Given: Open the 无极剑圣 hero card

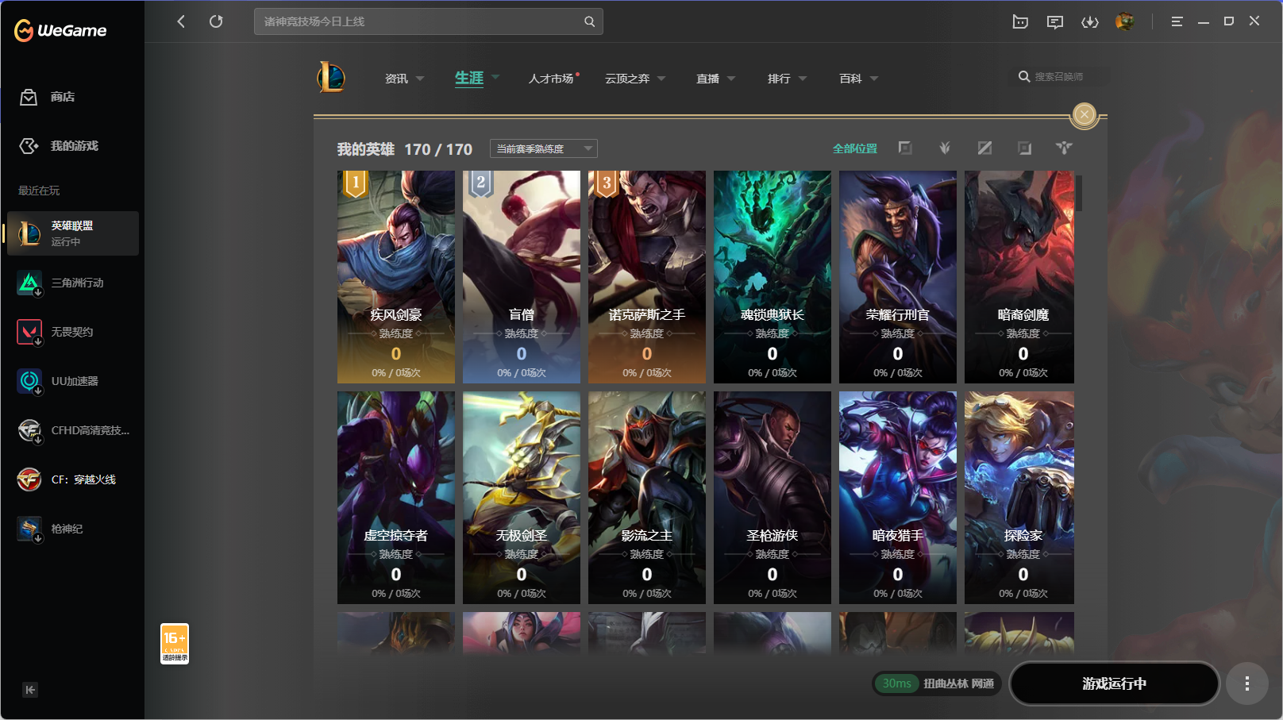Looking at the screenshot, I should click(522, 498).
